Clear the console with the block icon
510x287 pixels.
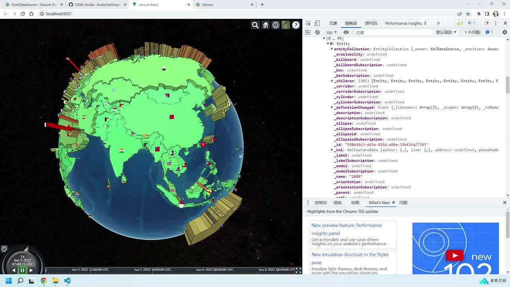[x=317, y=32]
